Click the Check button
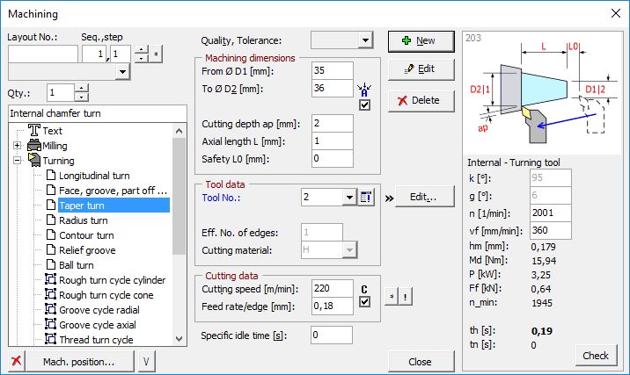 pyautogui.click(x=596, y=356)
